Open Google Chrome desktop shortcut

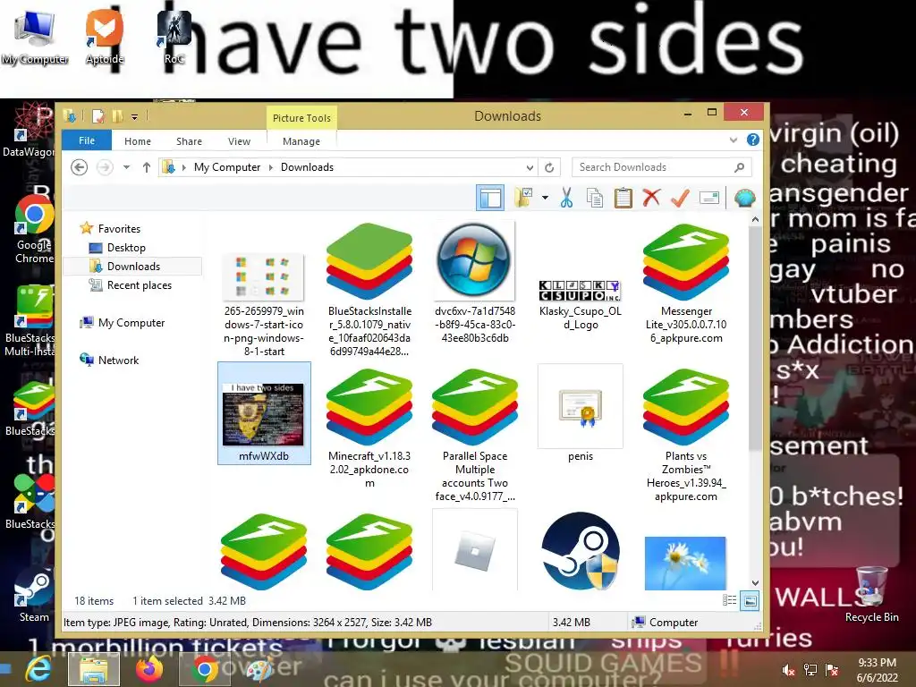(x=34, y=229)
